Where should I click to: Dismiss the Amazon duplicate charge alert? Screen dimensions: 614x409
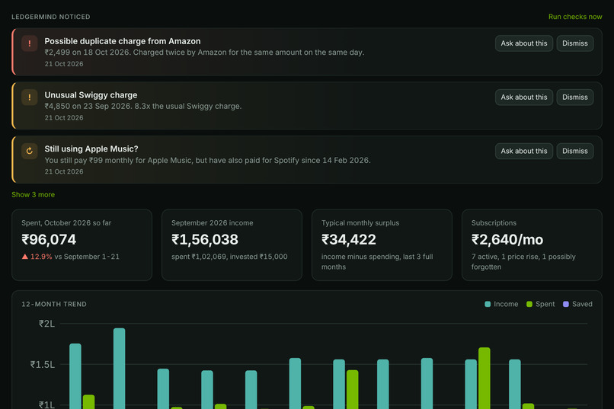click(x=575, y=43)
